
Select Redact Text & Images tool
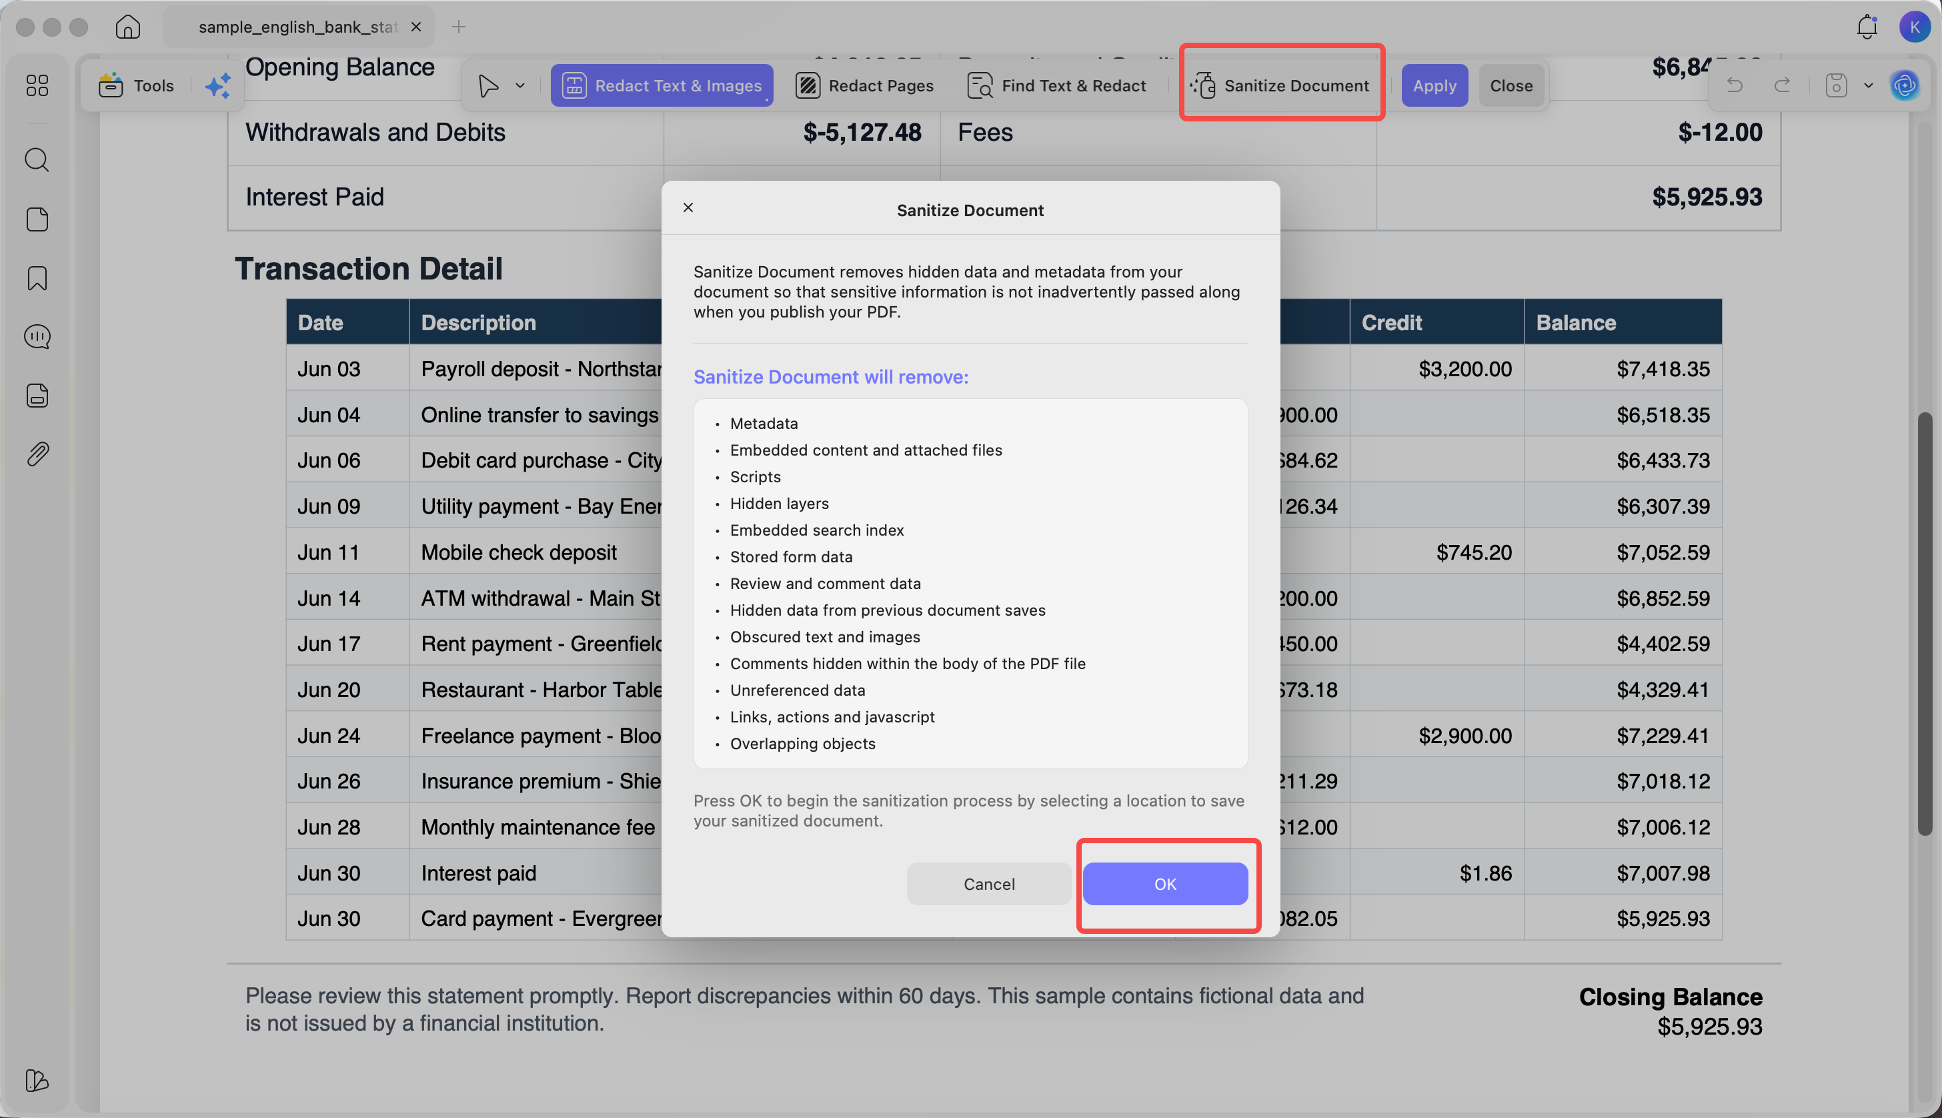point(662,85)
